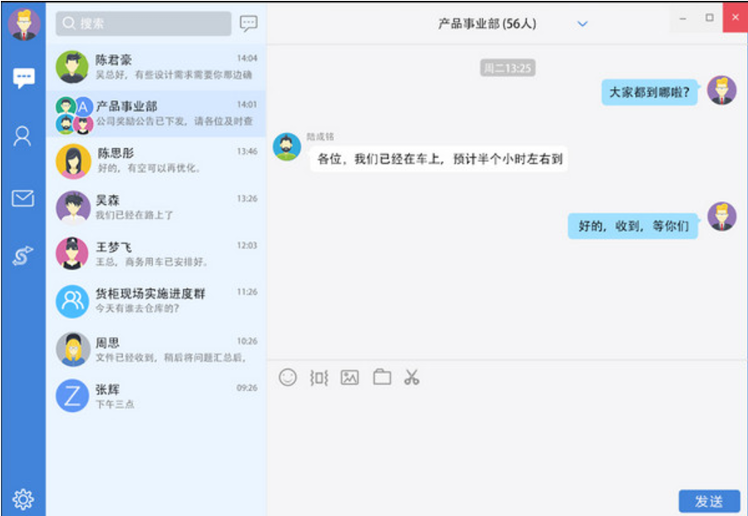
Task: Open the emoji picker
Action: pos(287,377)
